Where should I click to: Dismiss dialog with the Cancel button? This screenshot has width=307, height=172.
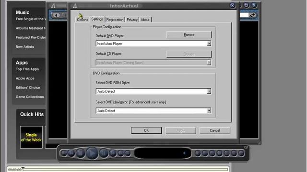point(215,130)
